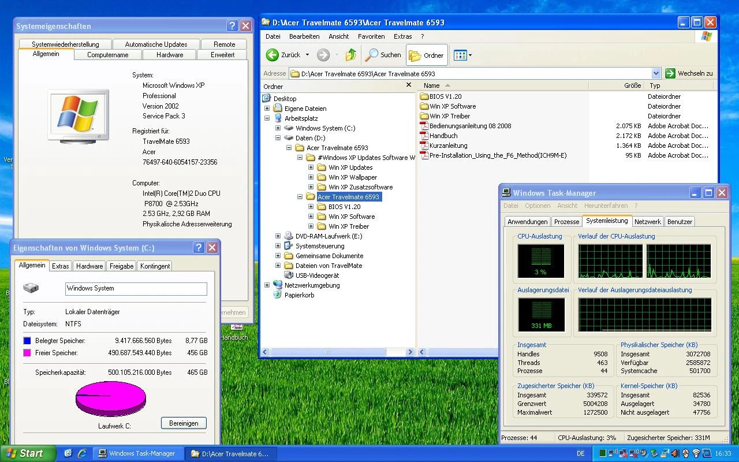Expand Win XP Wallpaper tree node
This screenshot has width=739, height=462.
(311, 177)
